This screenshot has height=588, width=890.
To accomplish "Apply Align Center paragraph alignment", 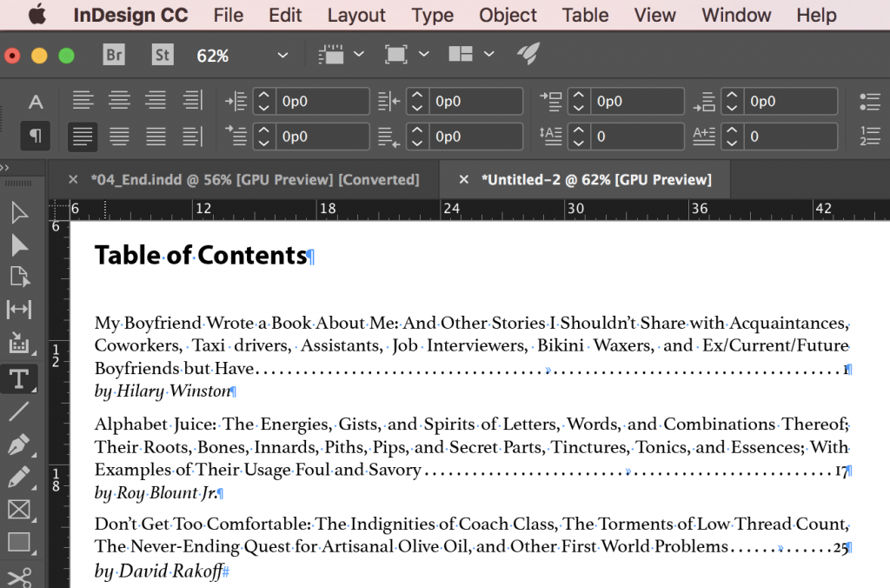I will pyautogui.click(x=119, y=101).
